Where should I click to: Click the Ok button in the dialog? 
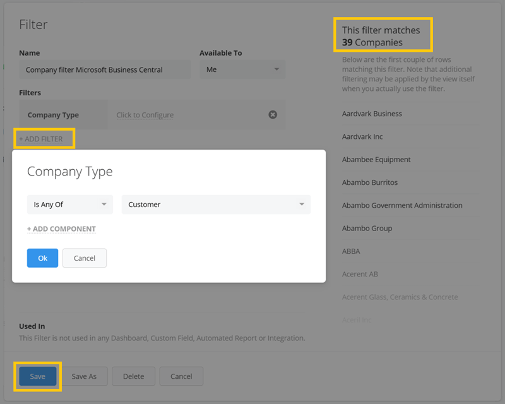(42, 258)
